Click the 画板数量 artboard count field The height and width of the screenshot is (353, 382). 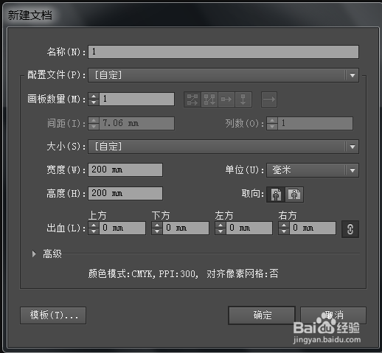(x=136, y=99)
